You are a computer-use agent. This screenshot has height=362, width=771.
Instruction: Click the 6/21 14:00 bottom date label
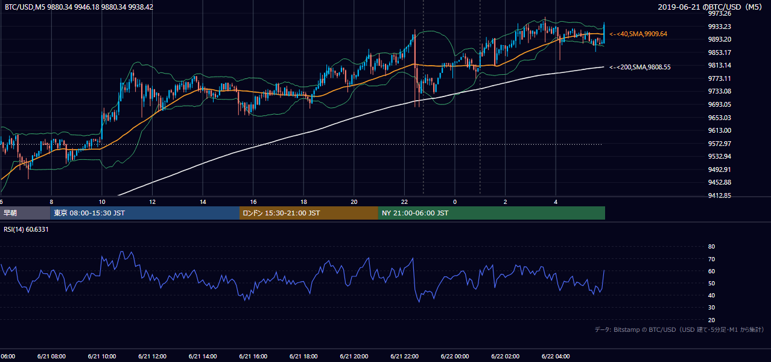pyautogui.click(x=203, y=356)
